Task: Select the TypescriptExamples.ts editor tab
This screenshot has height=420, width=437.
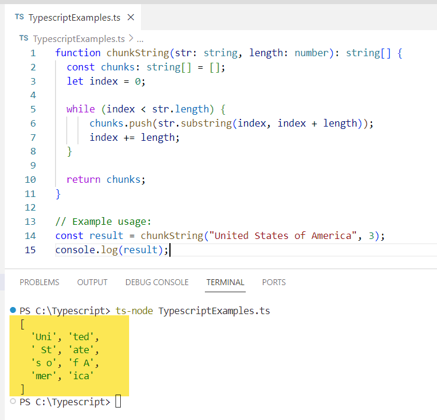Action: click(x=73, y=17)
